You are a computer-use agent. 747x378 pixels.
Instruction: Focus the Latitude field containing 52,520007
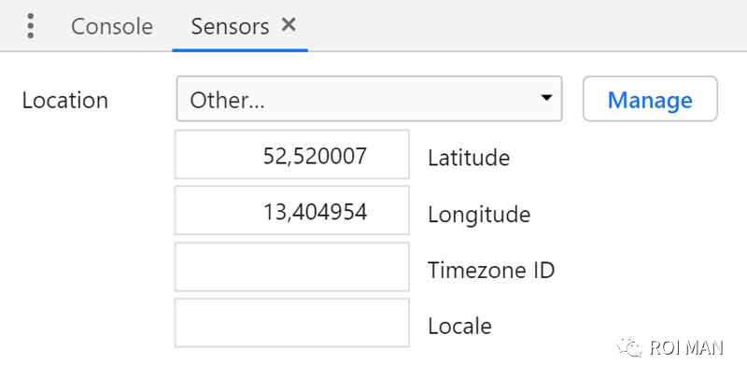[291, 156]
